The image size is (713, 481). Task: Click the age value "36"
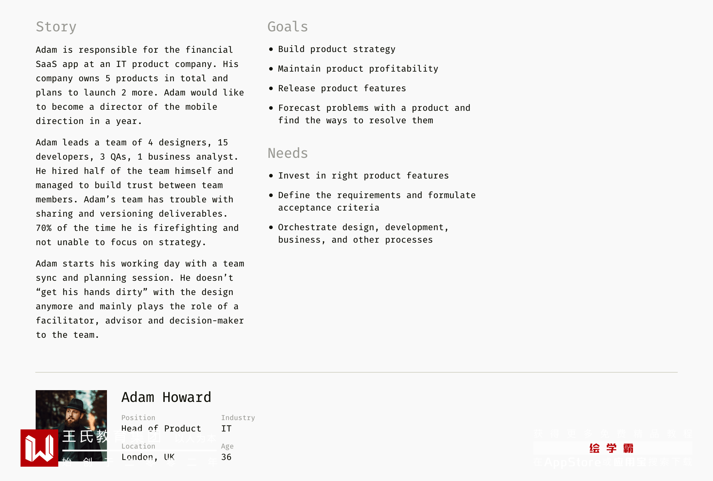pos(226,457)
